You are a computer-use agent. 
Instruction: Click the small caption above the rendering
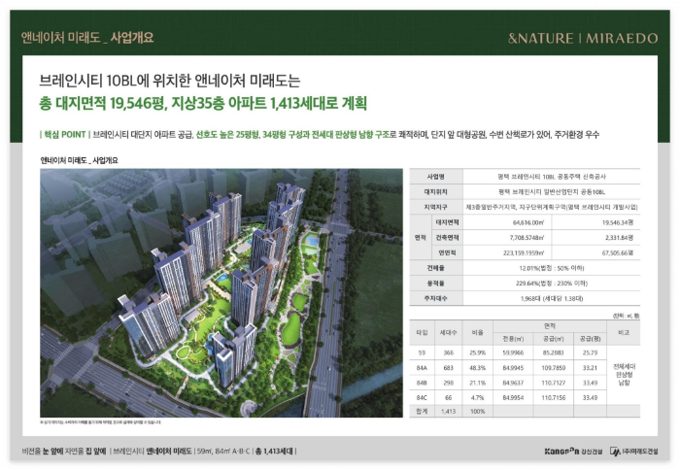coord(79,160)
